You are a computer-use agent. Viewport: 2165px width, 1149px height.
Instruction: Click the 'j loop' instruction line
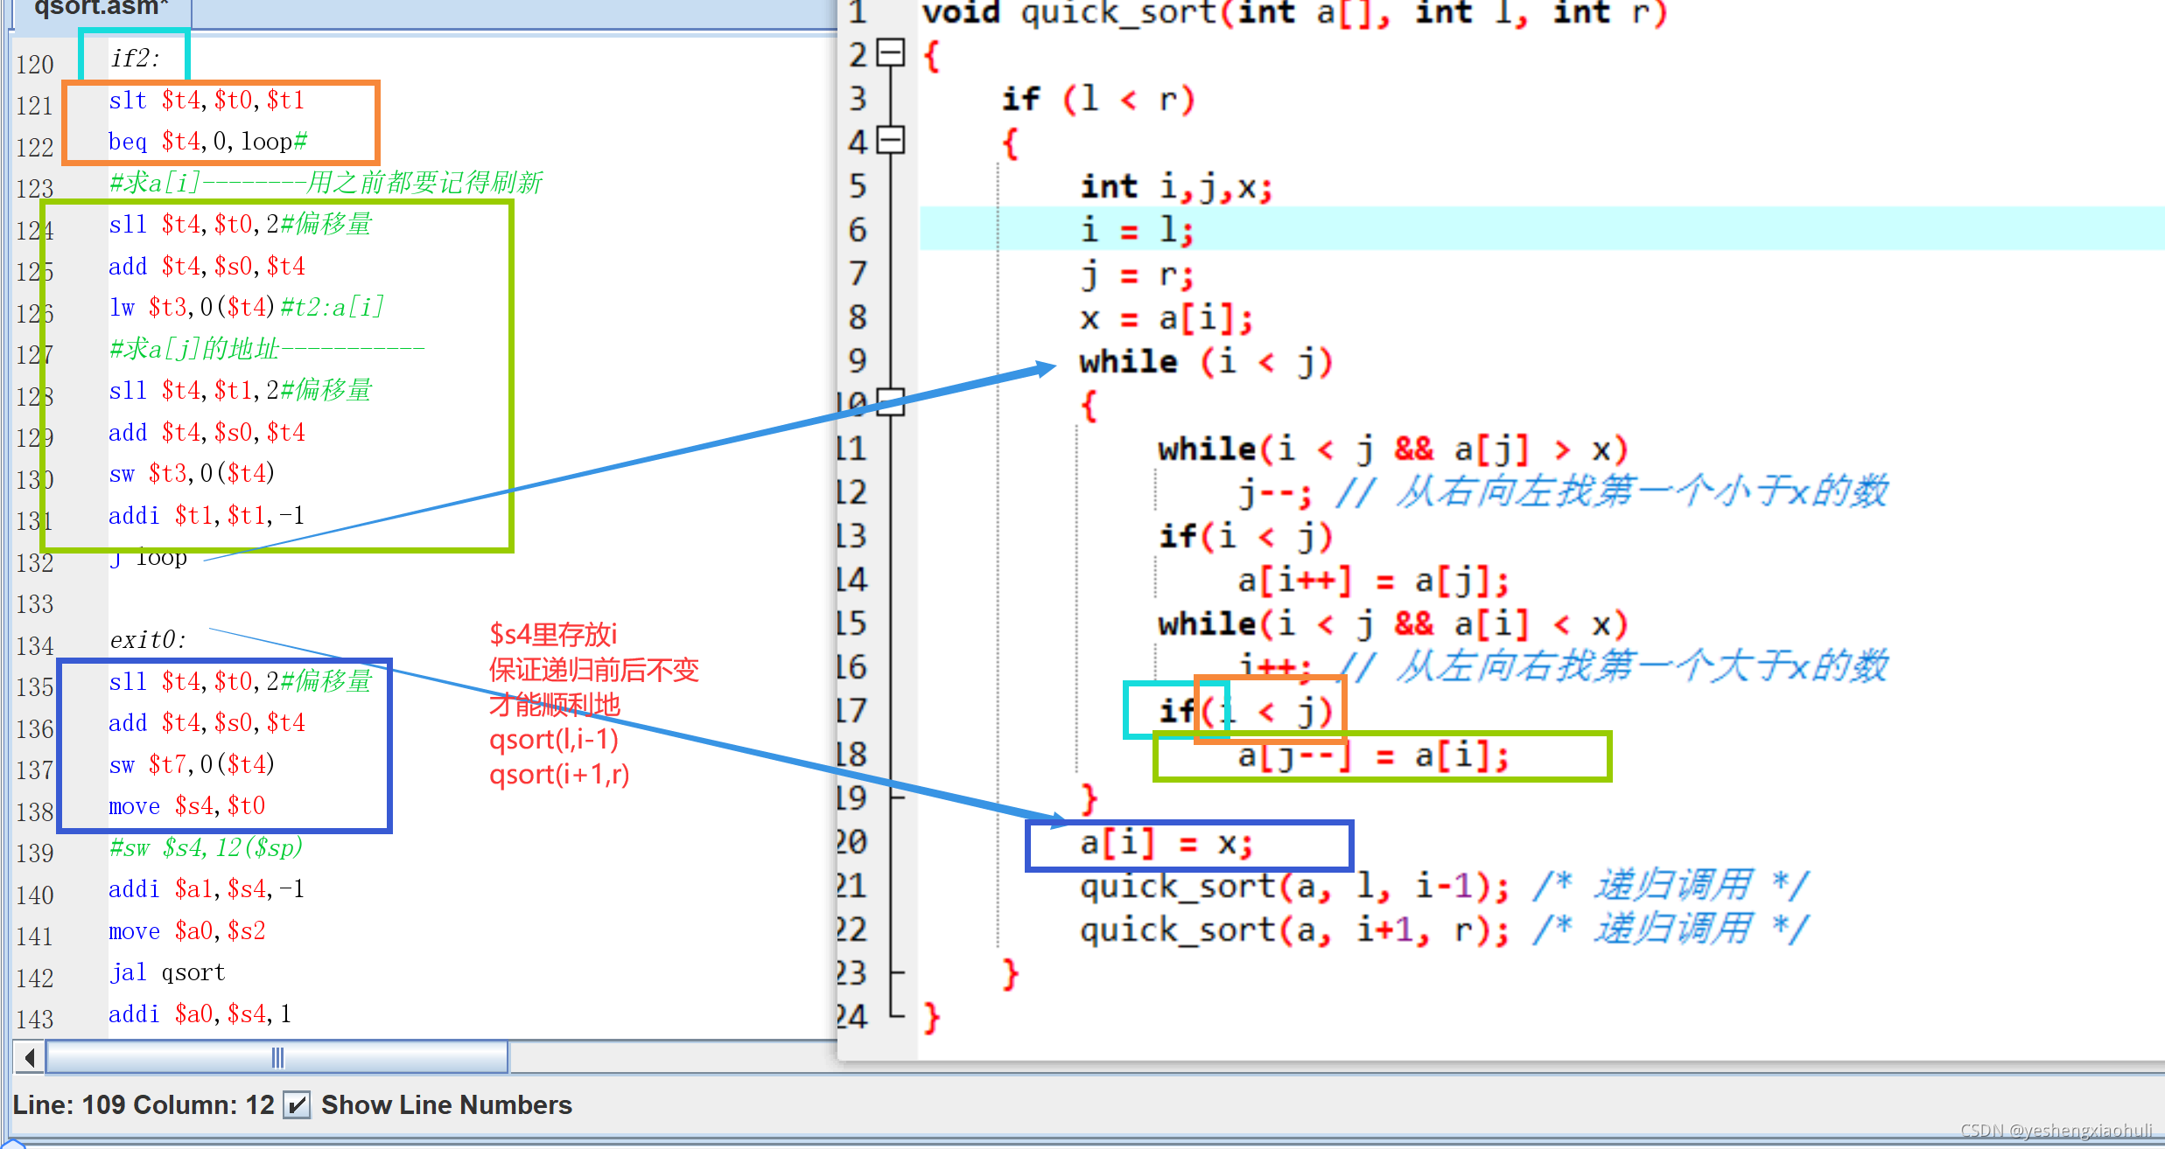[148, 558]
